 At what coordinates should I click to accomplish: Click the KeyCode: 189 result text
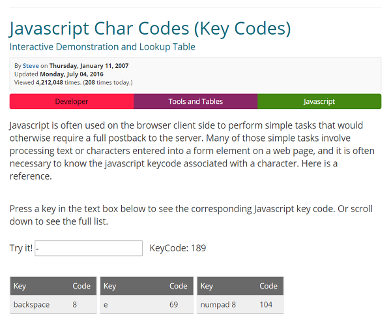(x=178, y=248)
